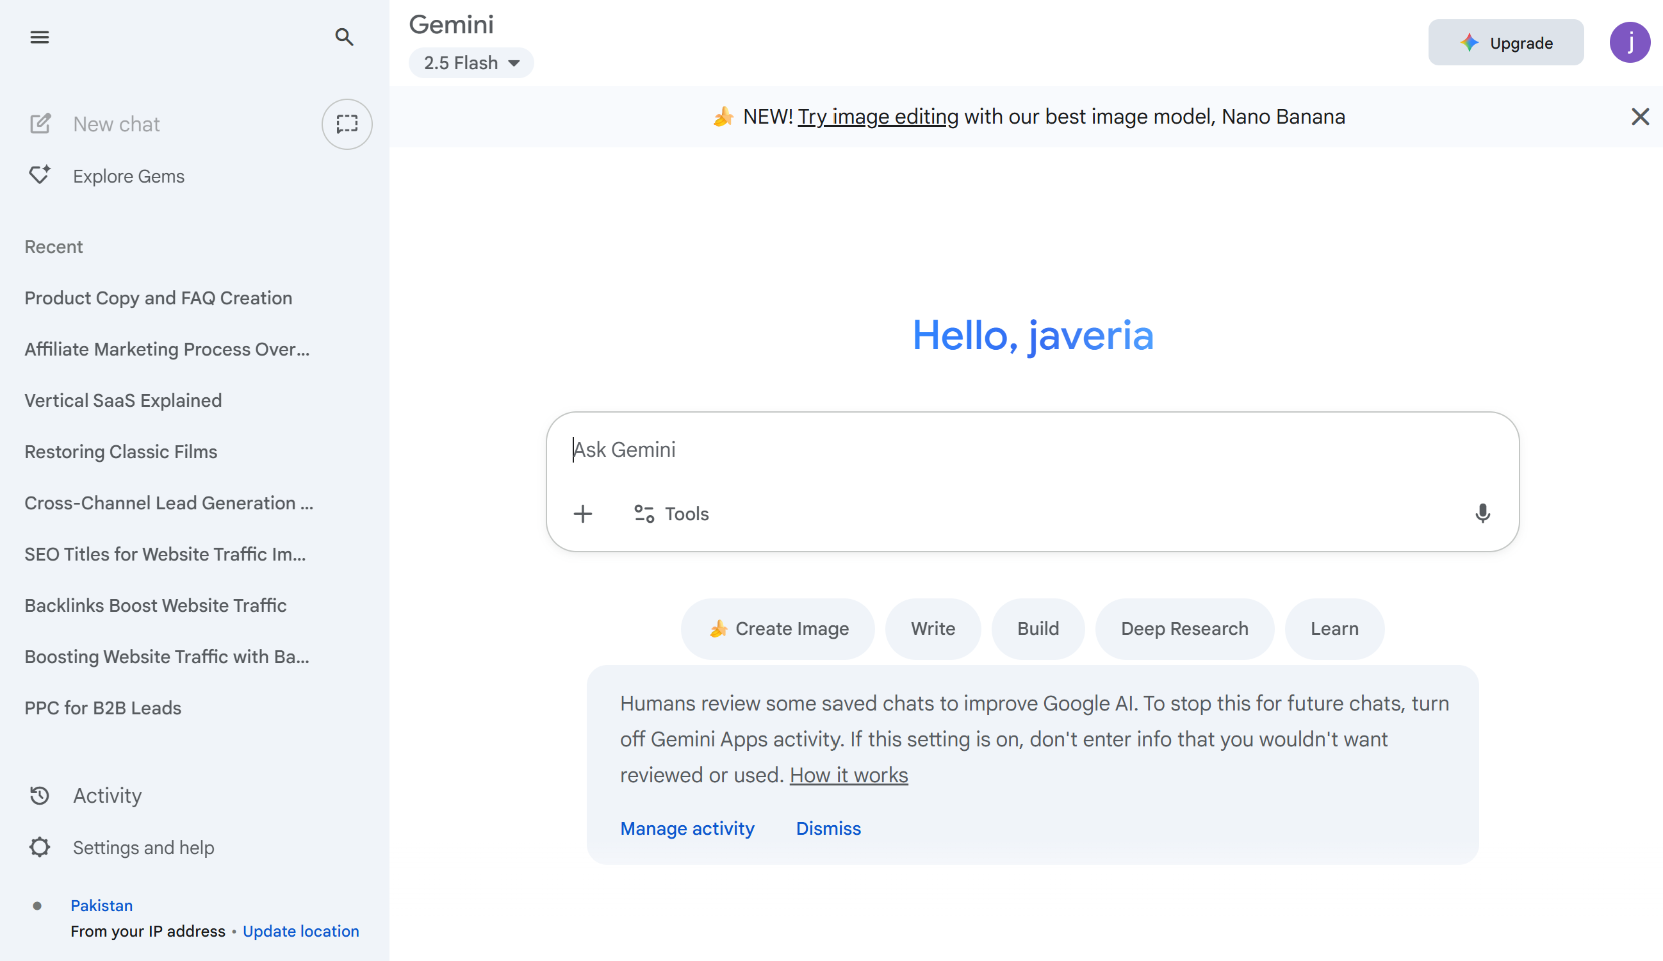
Task: Click Update location link
Action: coord(301,931)
